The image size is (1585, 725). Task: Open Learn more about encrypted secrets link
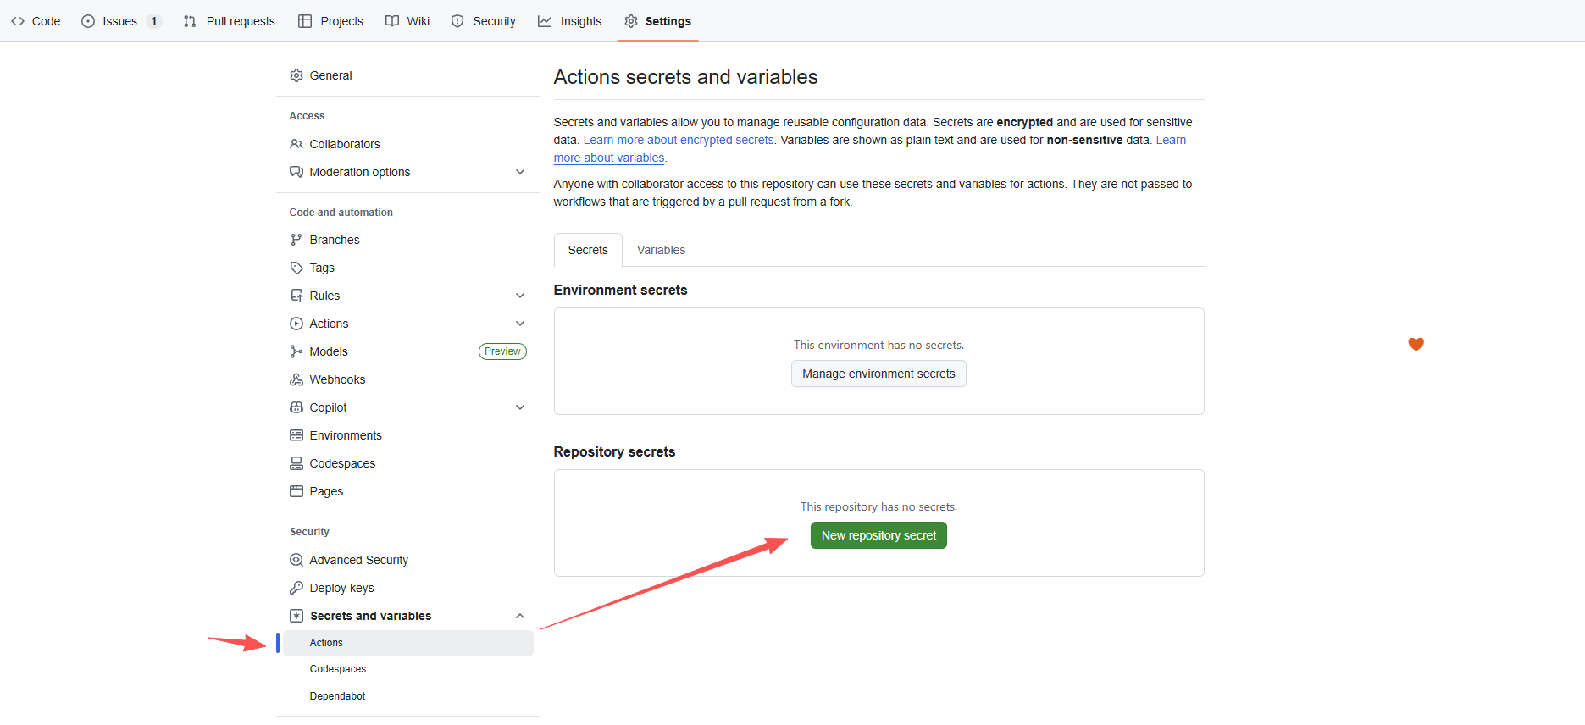(679, 140)
